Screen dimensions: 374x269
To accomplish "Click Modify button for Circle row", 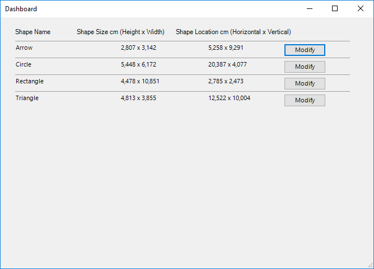I will click(x=305, y=67).
